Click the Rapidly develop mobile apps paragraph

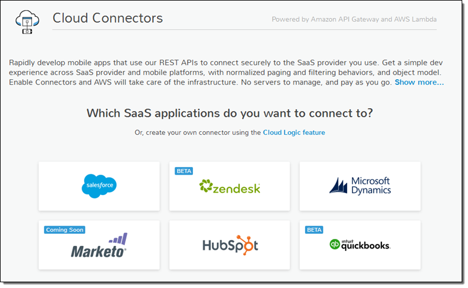[x=224, y=72]
